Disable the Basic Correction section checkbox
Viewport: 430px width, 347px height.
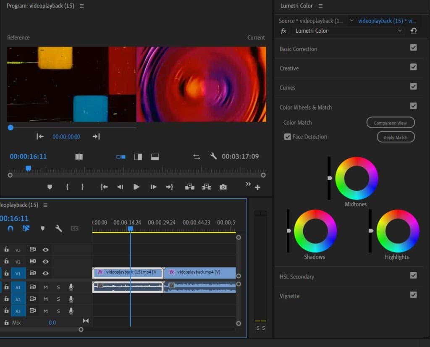tap(414, 48)
